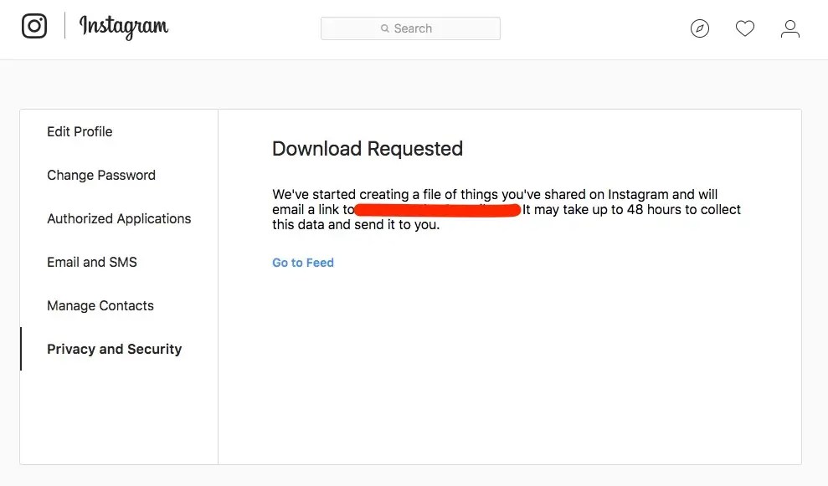
Task: Open the Manage Contacts section
Action: 100,305
